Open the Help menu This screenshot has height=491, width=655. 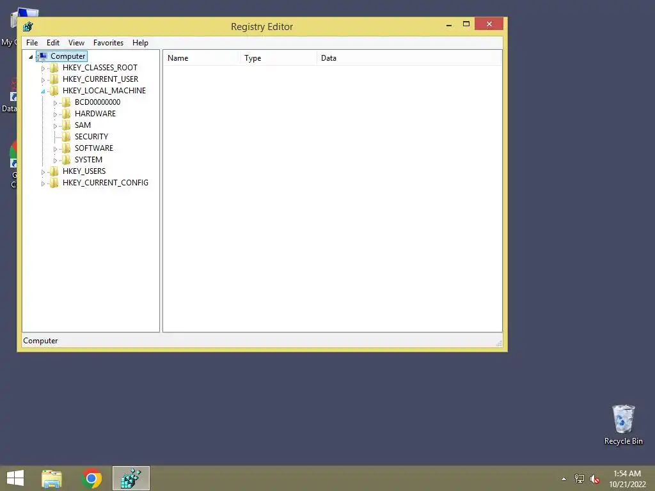click(140, 43)
